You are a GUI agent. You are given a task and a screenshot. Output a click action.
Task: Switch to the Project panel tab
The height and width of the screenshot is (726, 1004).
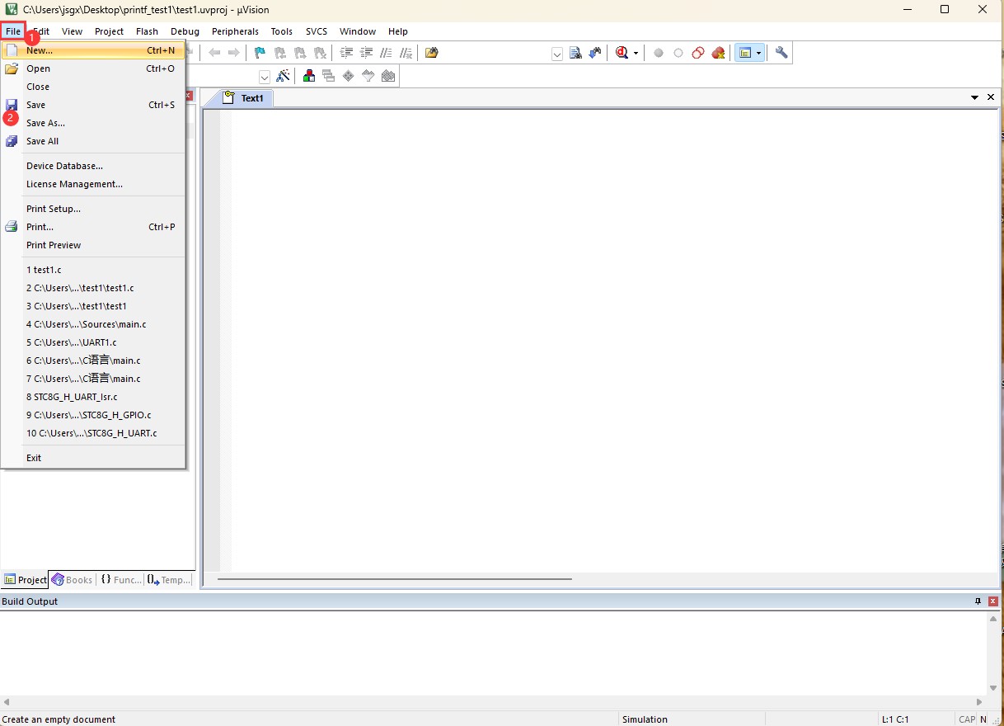pos(25,580)
